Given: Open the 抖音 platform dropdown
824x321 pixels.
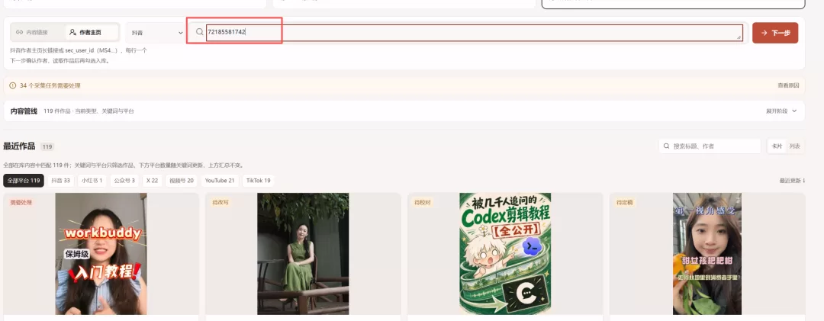Looking at the screenshot, I should tap(156, 33).
